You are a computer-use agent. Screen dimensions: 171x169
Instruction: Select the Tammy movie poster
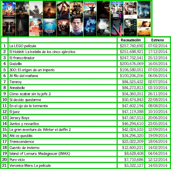click(x=90, y=10)
